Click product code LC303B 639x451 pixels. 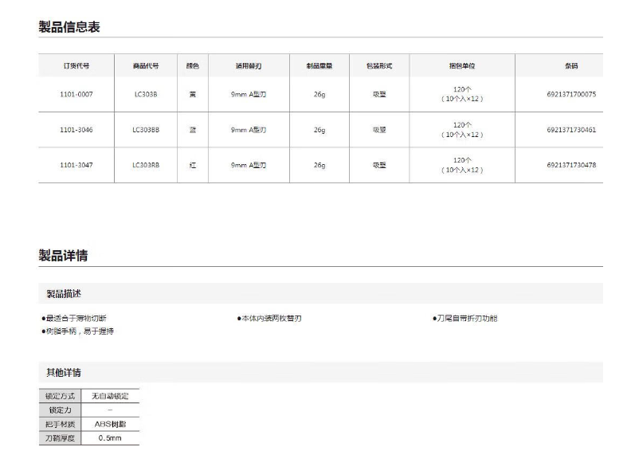146,95
